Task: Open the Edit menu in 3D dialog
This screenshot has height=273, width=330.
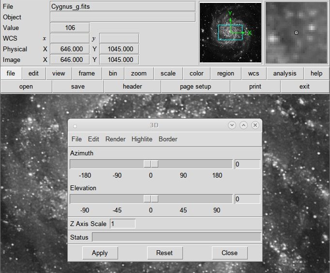Action: point(93,139)
